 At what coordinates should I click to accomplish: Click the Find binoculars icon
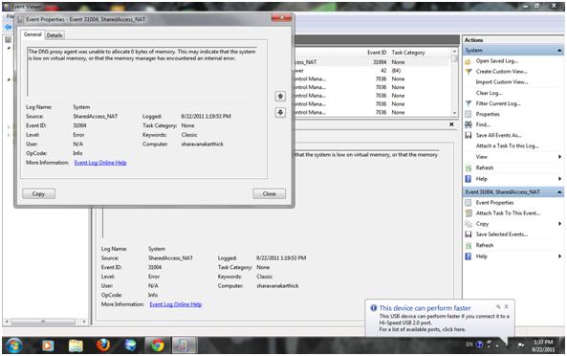(x=469, y=124)
